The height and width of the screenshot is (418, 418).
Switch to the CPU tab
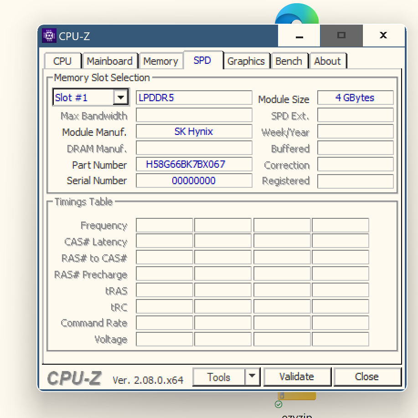pyautogui.click(x=62, y=61)
